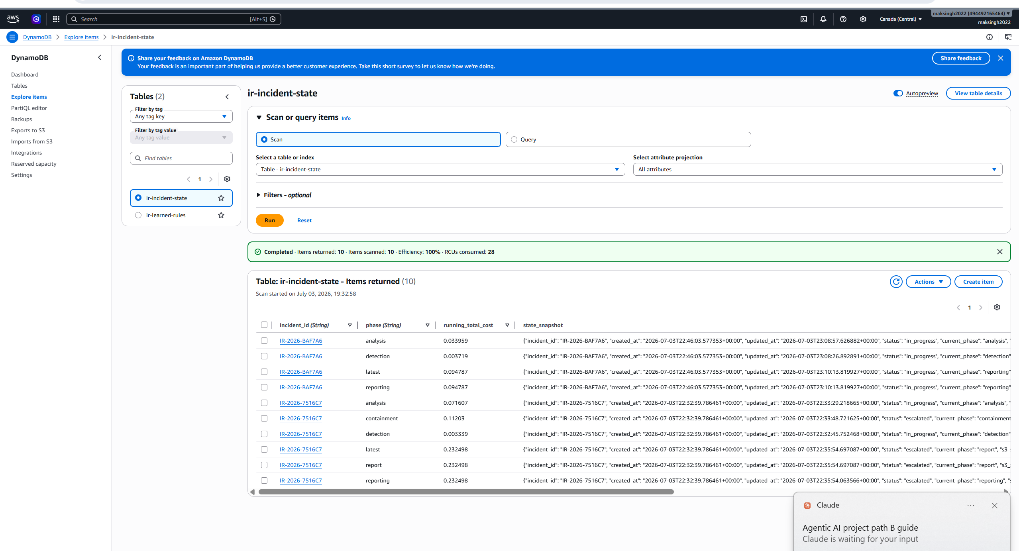Click the Find tables search field
The image size is (1019, 551).
point(181,158)
